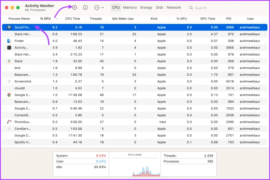Image resolution: width=270 pixels, height=180 pixels.
Task: Sort by Idle Wake-Ups column header
Action: 123,19
